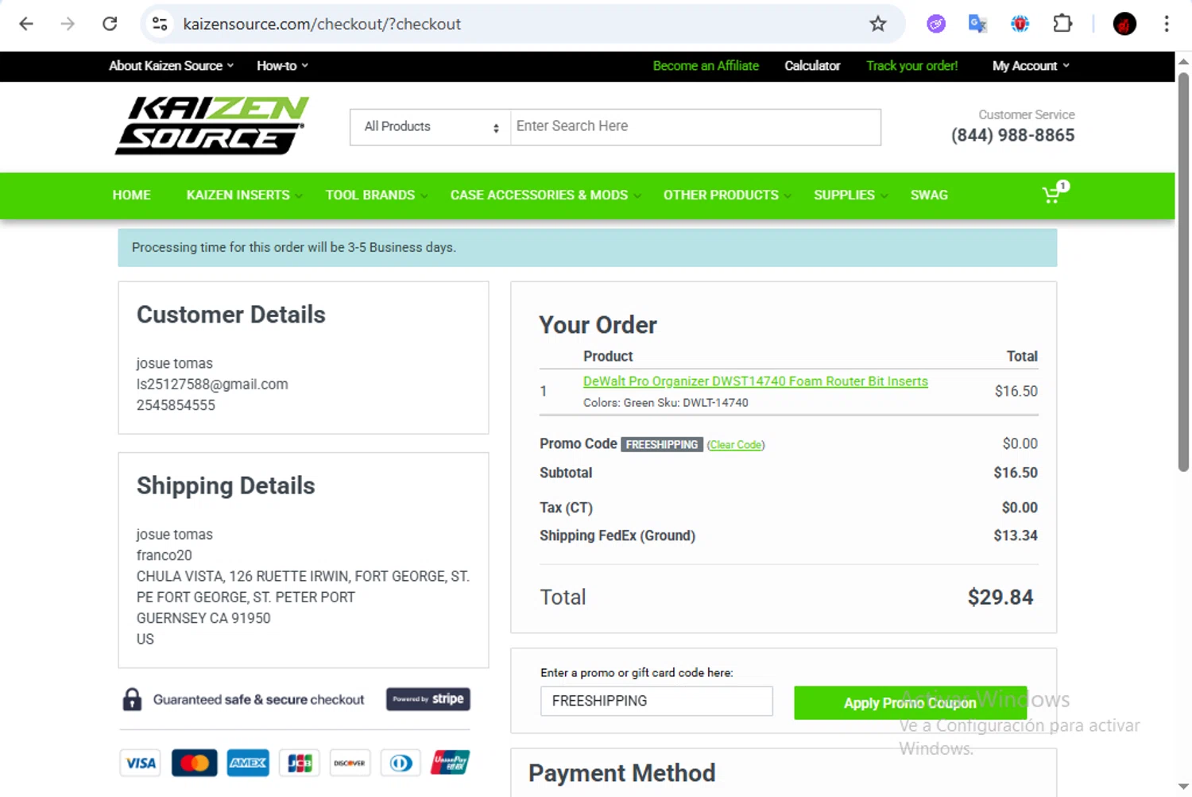Open the All Products category selector
The image size is (1192, 797).
tap(430, 127)
